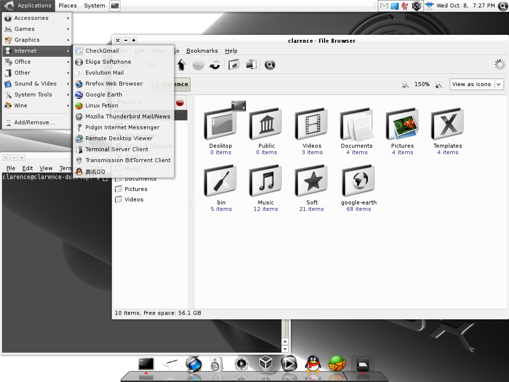The width and height of the screenshot is (509, 382).
Task: Open the black play-button dock icon
Action: pyautogui.click(x=289, y=364)
